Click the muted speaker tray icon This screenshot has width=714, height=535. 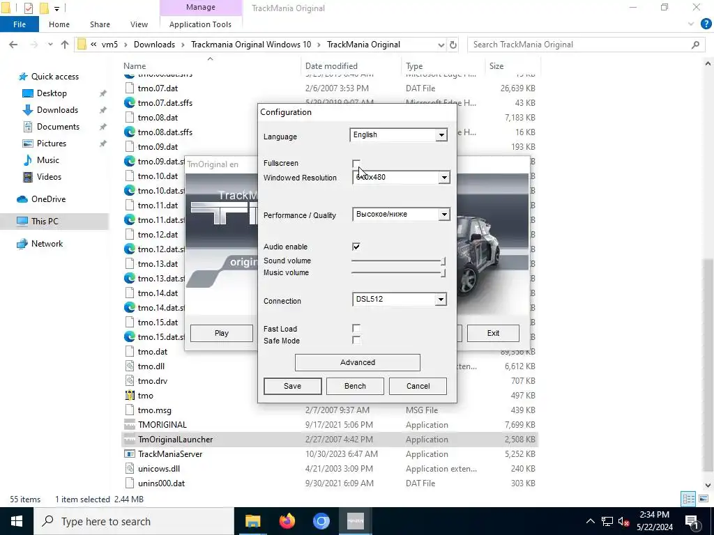pos(624,521)
